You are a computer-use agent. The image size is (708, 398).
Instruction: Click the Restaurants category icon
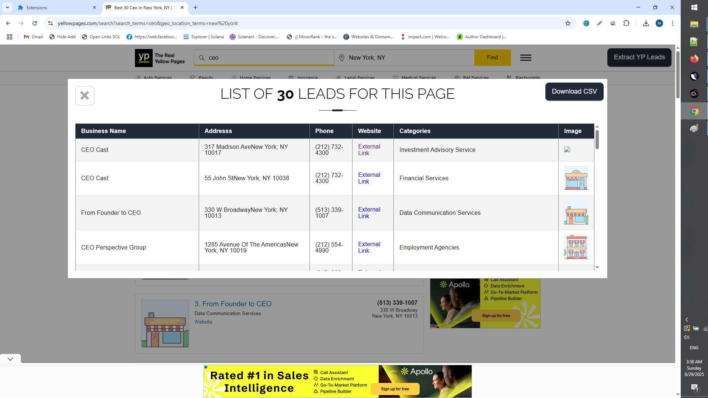click(x=509, y=78)
